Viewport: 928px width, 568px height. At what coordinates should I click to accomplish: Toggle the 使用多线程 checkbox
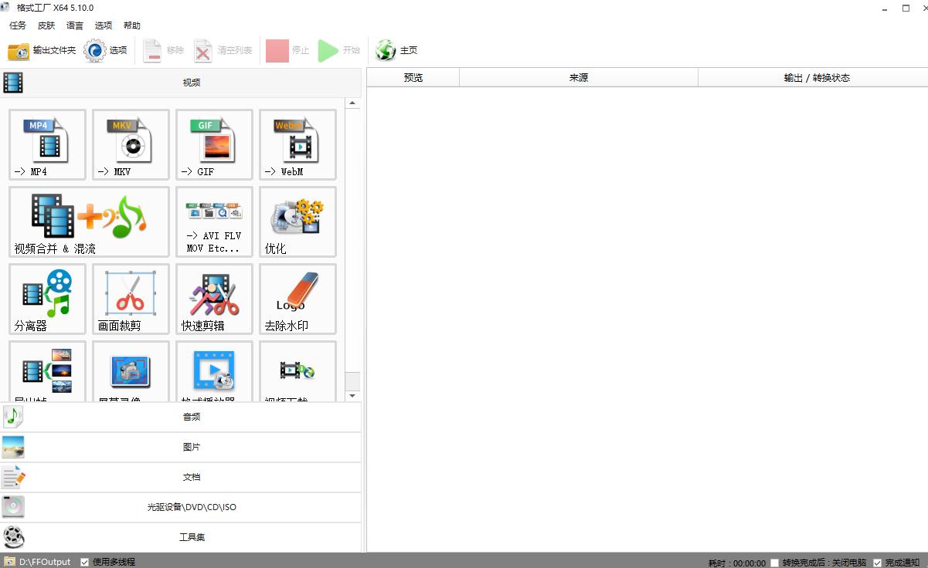(x=85, y=562)
